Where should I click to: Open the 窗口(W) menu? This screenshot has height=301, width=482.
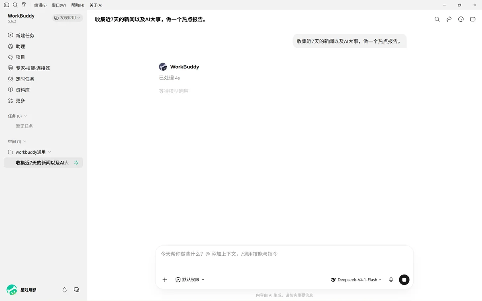59,5
